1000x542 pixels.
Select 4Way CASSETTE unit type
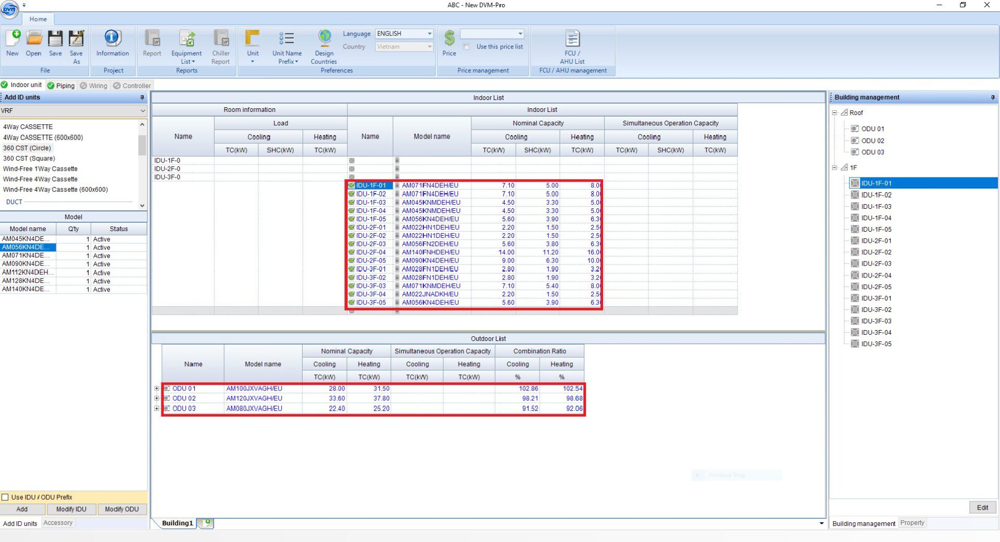tap(28, 127)
